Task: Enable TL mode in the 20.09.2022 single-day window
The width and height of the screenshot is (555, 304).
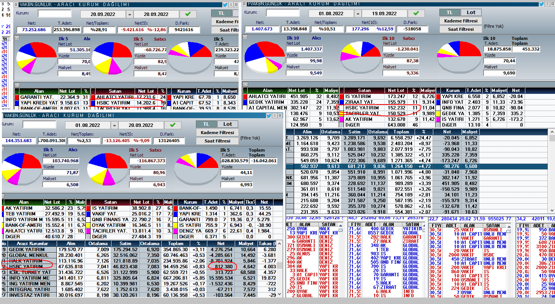Action: point(221,13)
